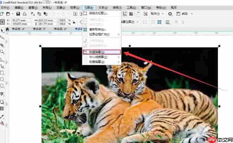This screenshot has height=143, width=233.
Task: Click the Open folder icon
Action: [8, 14]
